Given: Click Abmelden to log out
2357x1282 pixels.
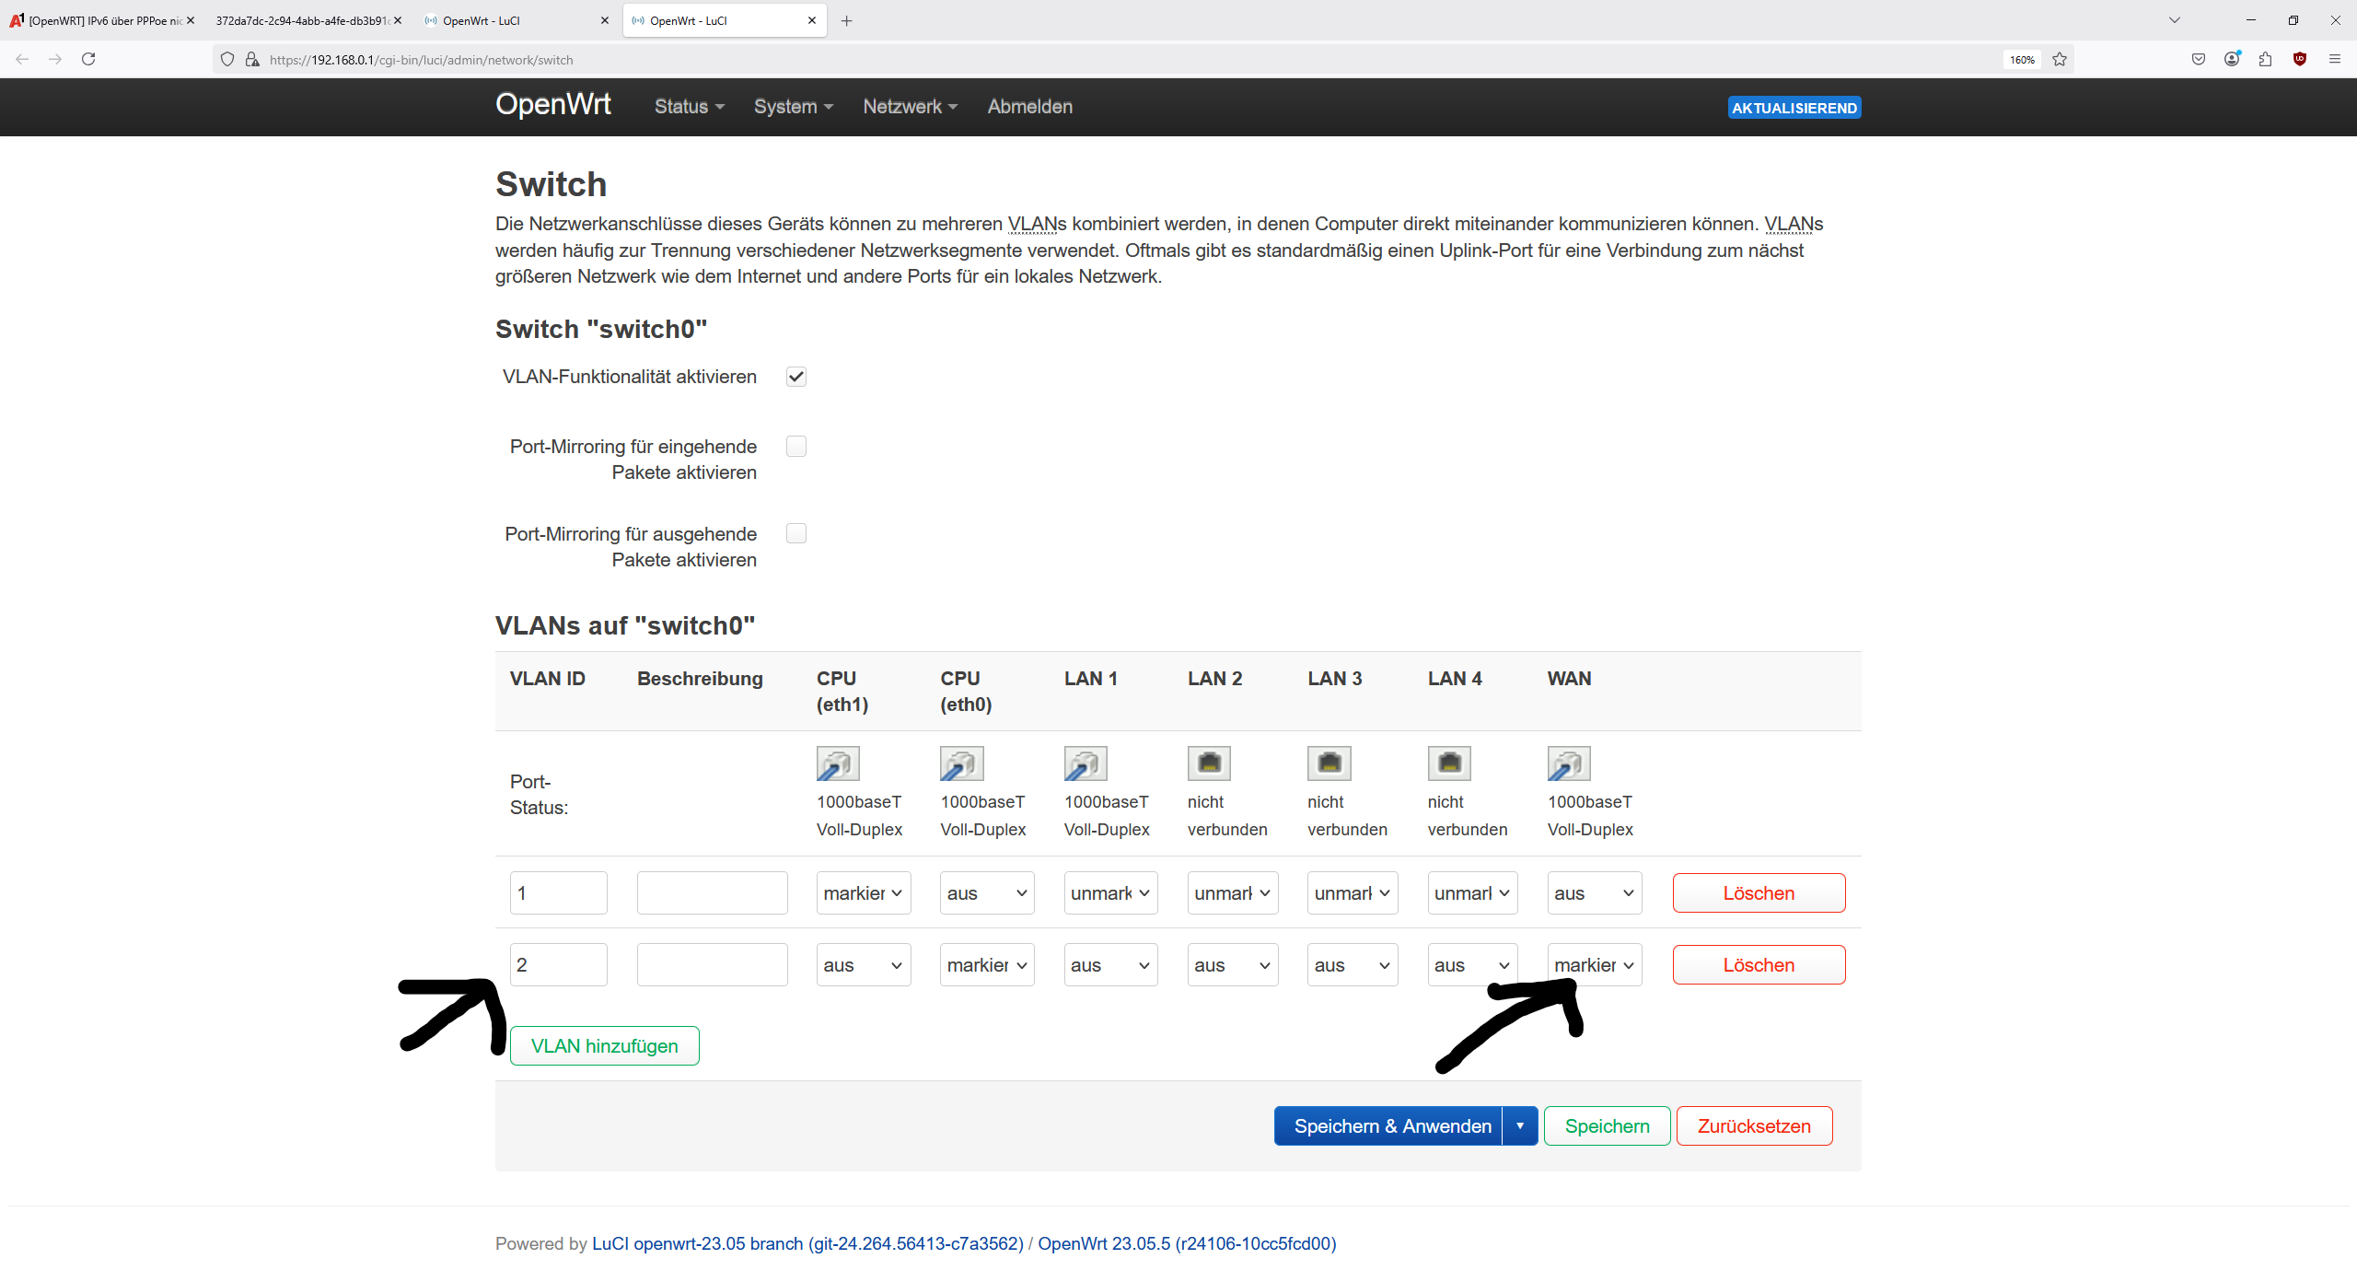Looking at the screenshot, I should (1030, 107).
